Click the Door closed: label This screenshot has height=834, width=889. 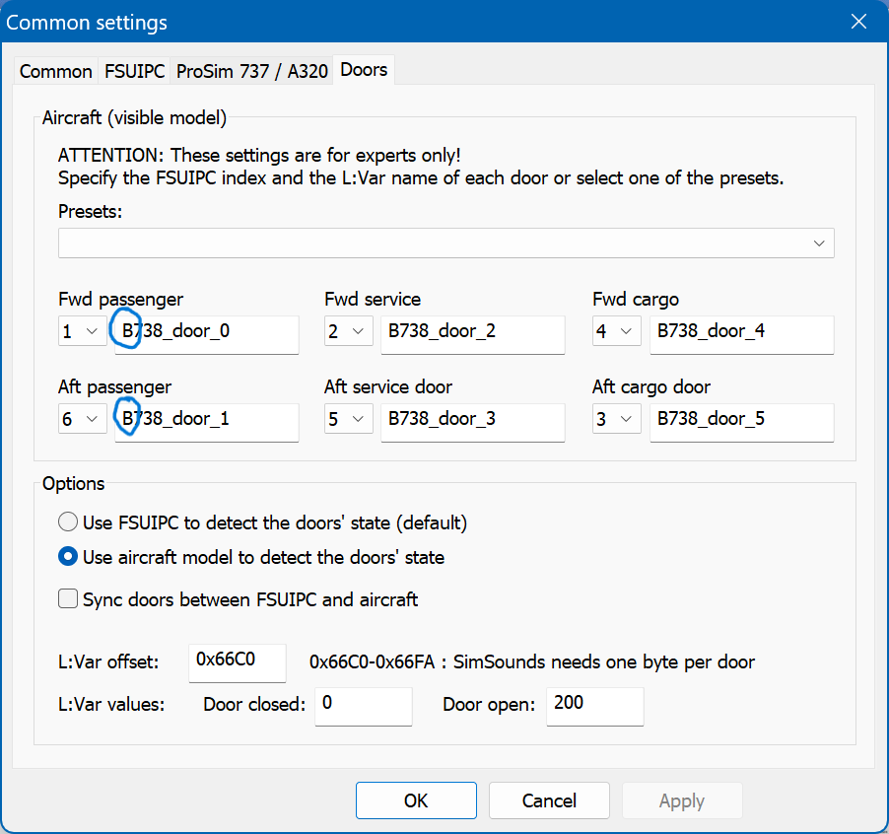254,704
